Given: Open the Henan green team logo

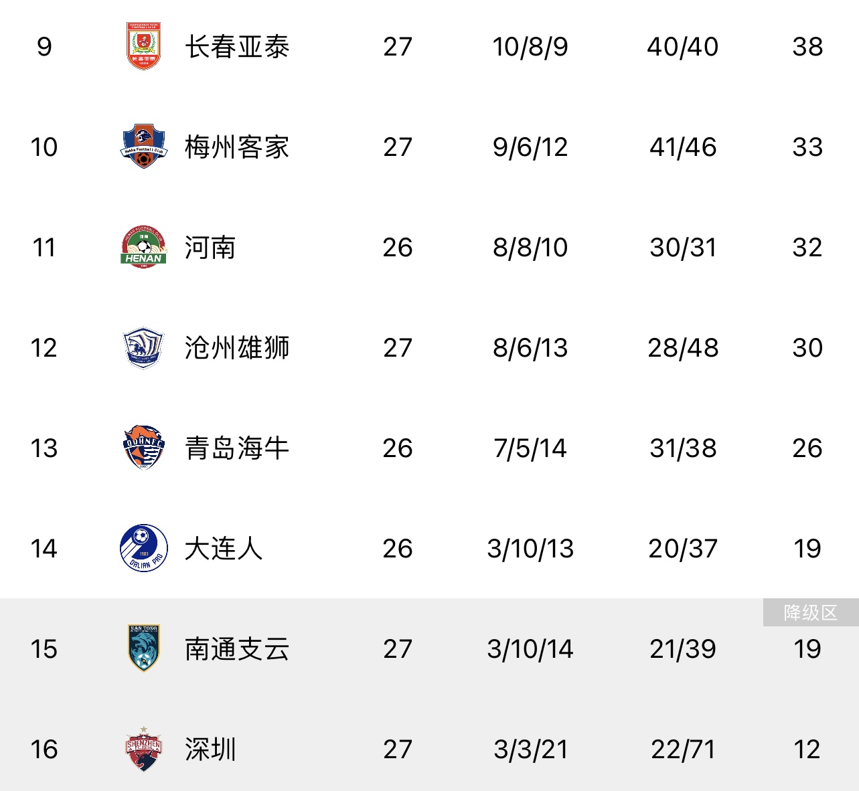Looking at the screenshot, I should 143,247.
